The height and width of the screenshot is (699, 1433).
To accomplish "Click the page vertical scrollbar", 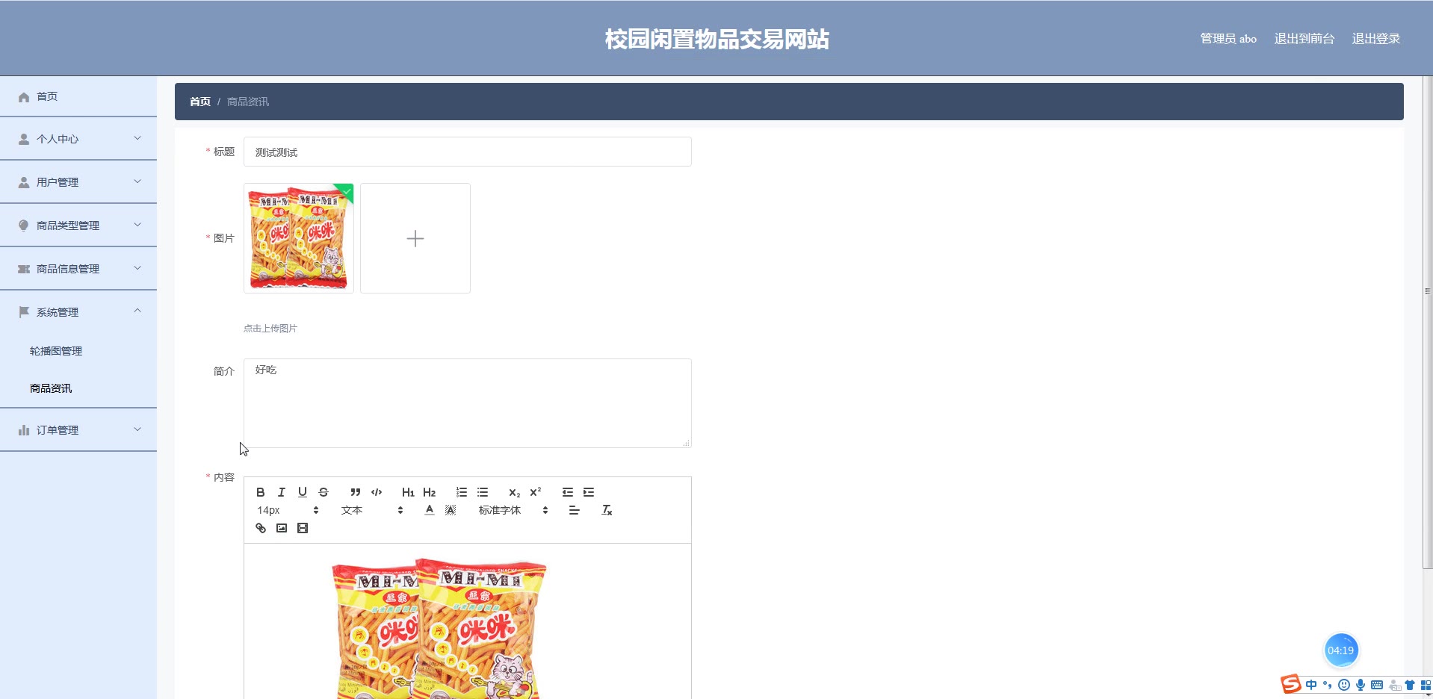I will point(1428,321).
